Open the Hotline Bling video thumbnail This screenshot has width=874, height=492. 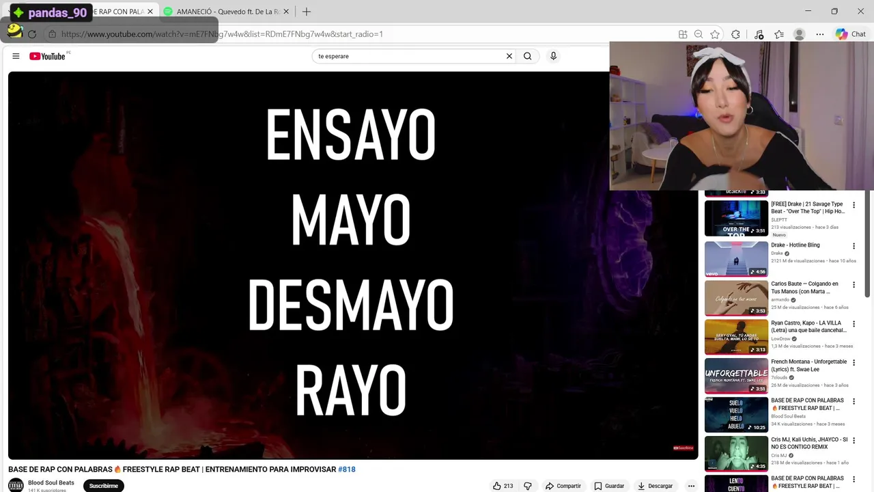(x=736, y=258)
